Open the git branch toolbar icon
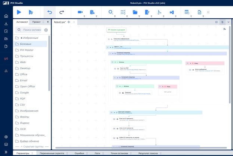The width and height of the screenshot is (233, 156). (159, 12)
